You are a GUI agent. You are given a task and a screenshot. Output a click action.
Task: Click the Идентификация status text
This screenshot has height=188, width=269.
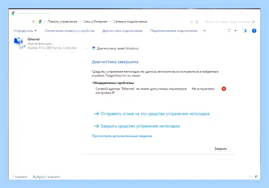tap(40, 44)
